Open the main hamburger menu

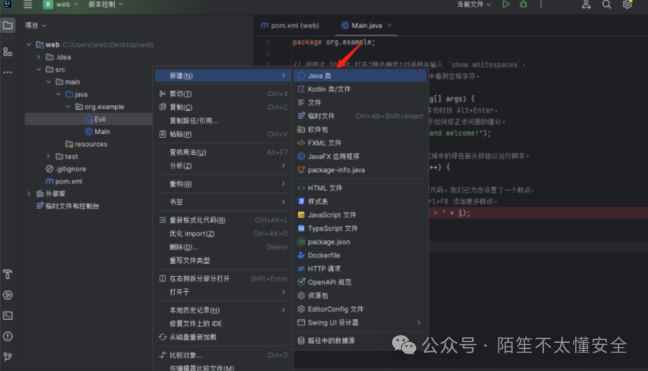27,4
